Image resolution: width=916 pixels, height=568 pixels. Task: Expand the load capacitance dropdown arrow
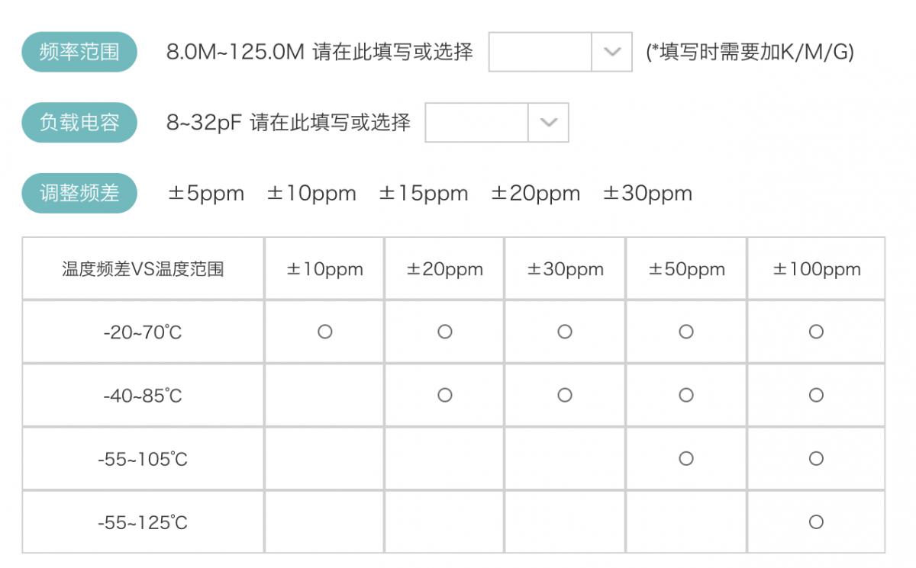(x=548, y=122)
